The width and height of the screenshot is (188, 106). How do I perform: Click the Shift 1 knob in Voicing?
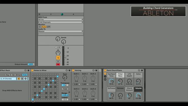pyautogui.click(x=76, y=78)
